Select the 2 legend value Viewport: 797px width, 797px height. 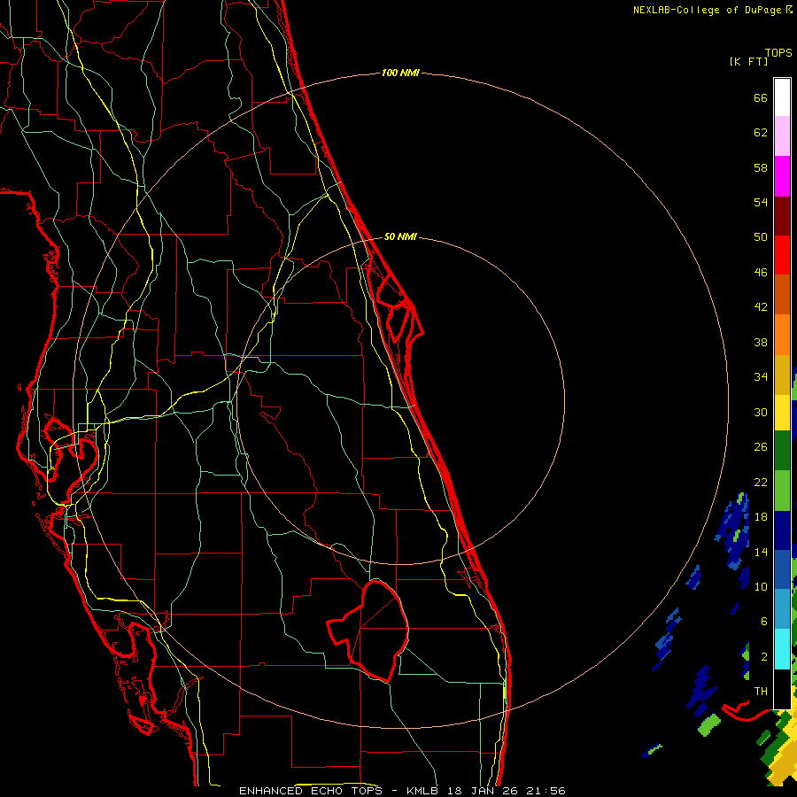click(763, 657)
